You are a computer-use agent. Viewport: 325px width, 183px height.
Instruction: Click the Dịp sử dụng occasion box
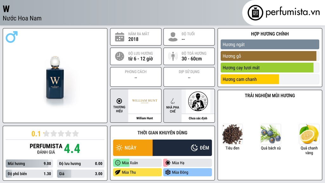(x=189, y=77)
